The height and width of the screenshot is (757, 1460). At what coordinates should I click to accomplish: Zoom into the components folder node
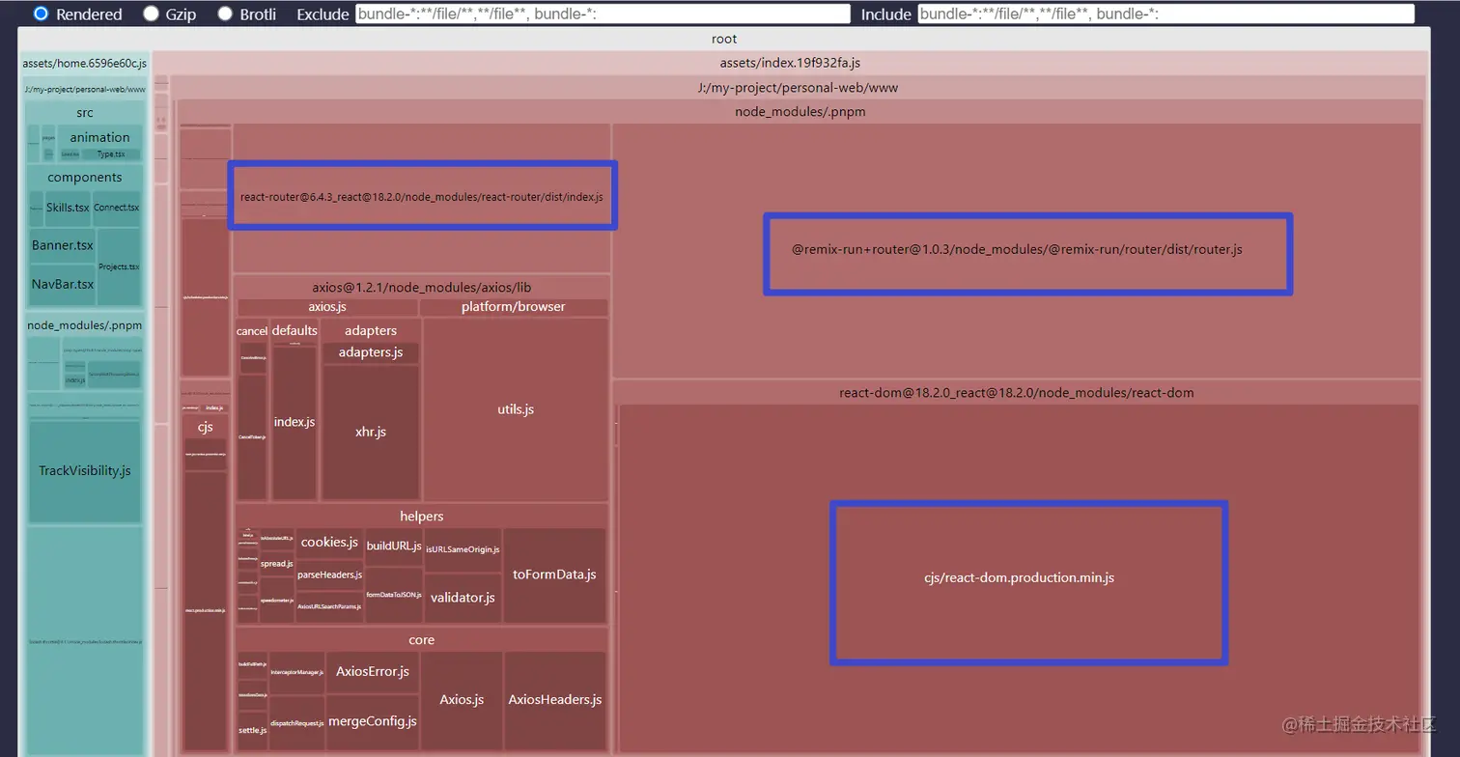85,178
